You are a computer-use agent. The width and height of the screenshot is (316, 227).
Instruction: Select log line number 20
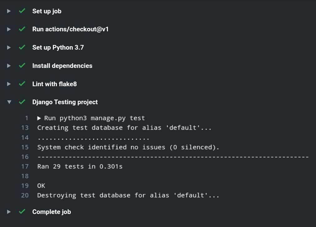[25, 195]
